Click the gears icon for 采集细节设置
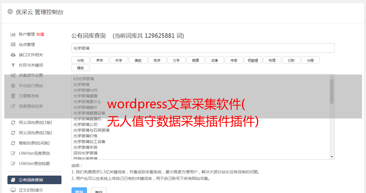 click(13, 75)
